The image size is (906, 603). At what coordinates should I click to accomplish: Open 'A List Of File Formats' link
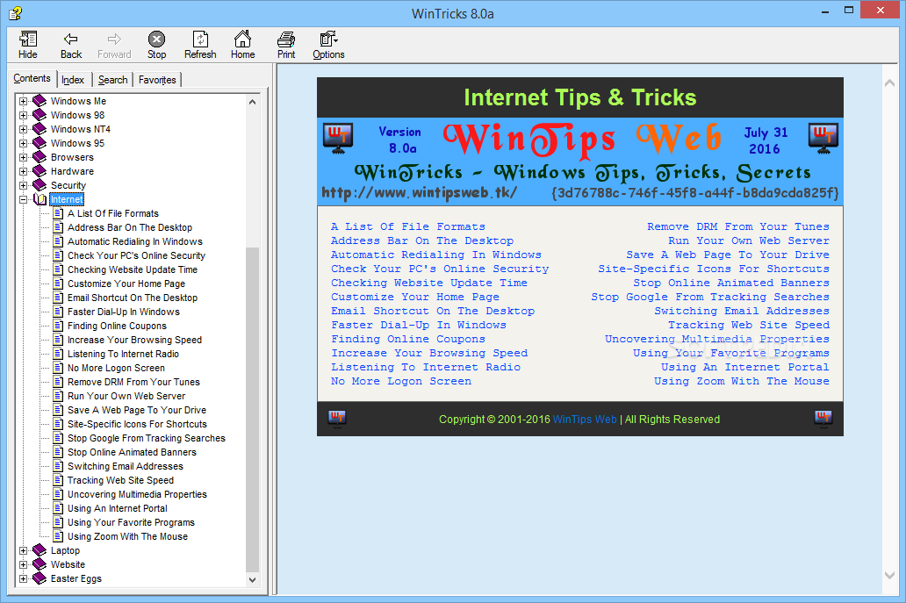coord(408,226)
